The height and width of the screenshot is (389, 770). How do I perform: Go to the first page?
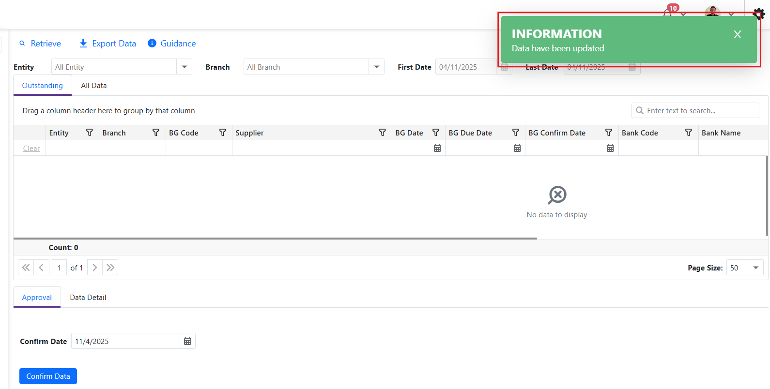point(26,268)
